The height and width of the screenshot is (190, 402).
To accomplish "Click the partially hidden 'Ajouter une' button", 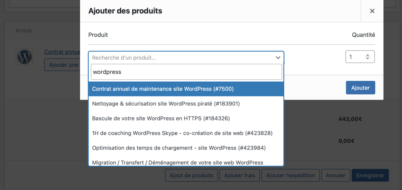I will pos(62,65).
